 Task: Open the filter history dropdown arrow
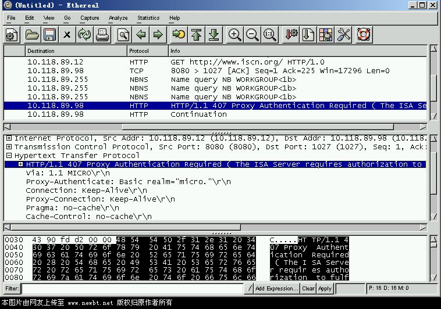tap(248, 289)
